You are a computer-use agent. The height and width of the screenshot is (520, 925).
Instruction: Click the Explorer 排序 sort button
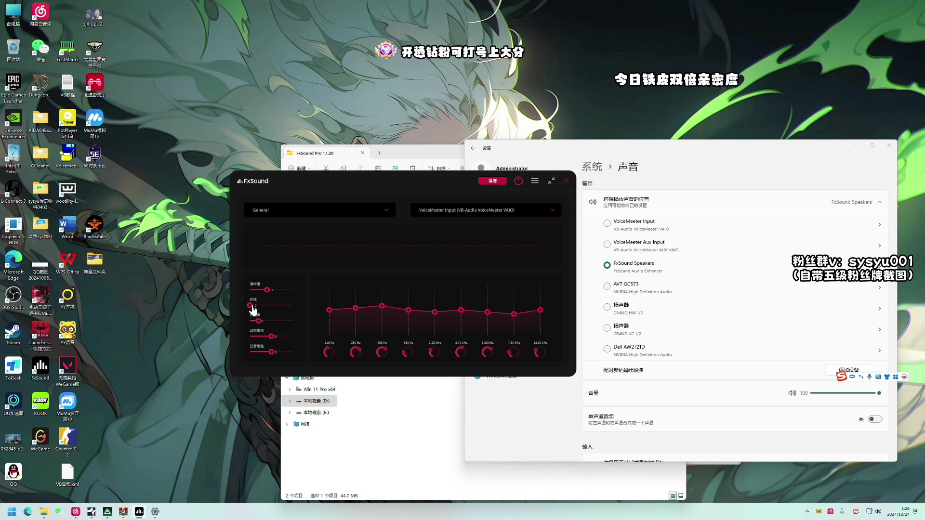tap(439, 168)
